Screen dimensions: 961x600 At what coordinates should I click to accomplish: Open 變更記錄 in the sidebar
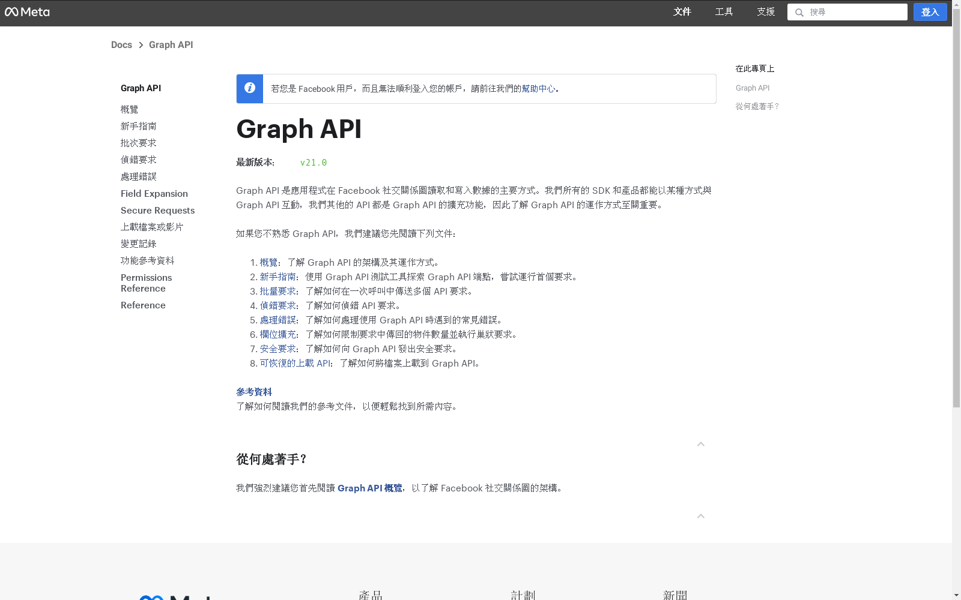[x=138, y=244]
